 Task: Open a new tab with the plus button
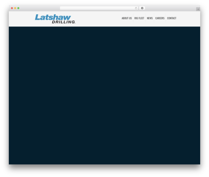point(198,9)
